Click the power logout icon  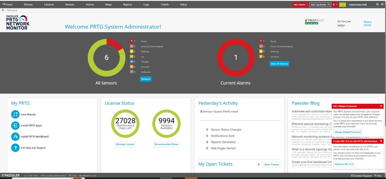coord(382,5)
